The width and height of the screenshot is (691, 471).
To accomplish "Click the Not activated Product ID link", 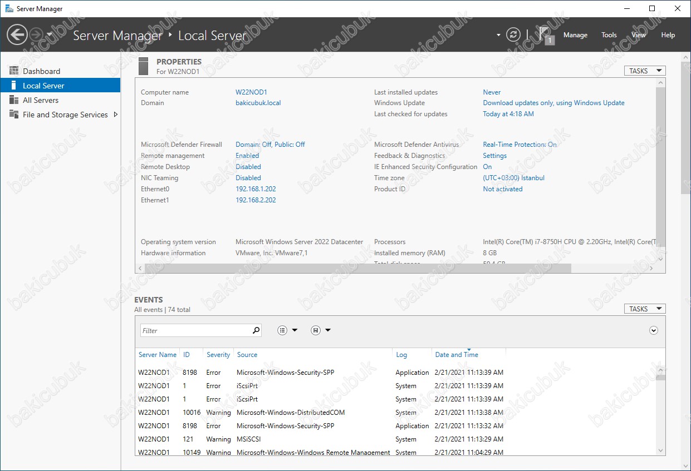I will tap(503, 189).
